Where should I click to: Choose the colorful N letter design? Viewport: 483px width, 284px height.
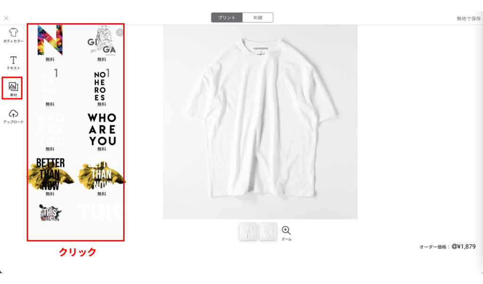tap(50, 41)
